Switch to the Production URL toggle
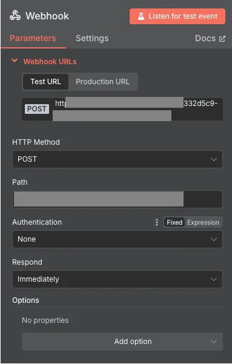 pyautogui.click(x=102, y=82)
